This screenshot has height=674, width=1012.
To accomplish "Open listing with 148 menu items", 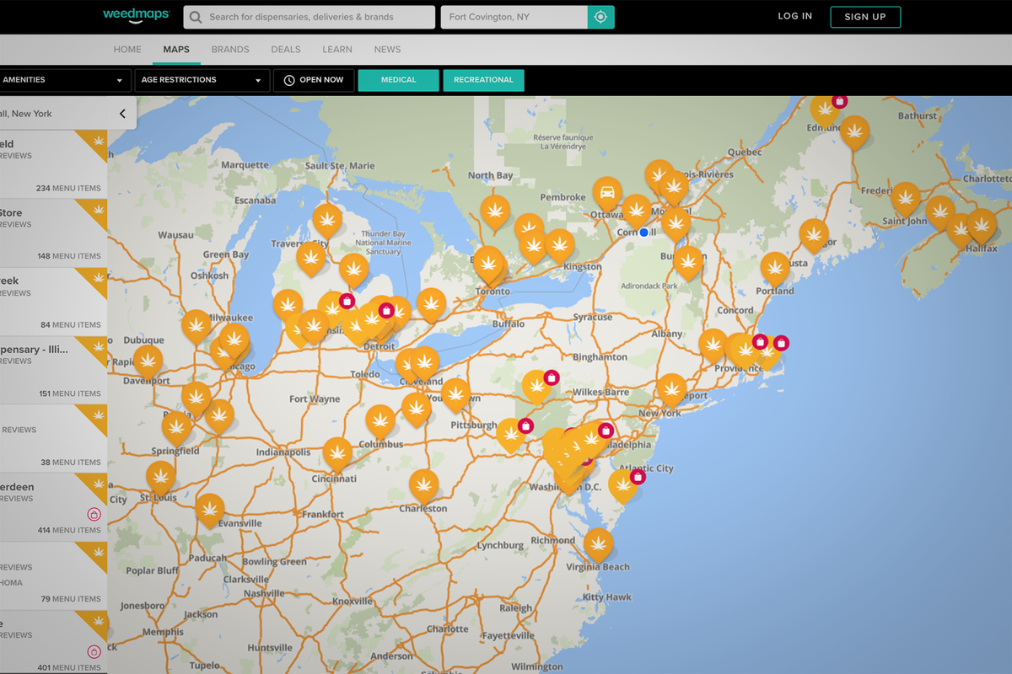I will coord(53,233).
